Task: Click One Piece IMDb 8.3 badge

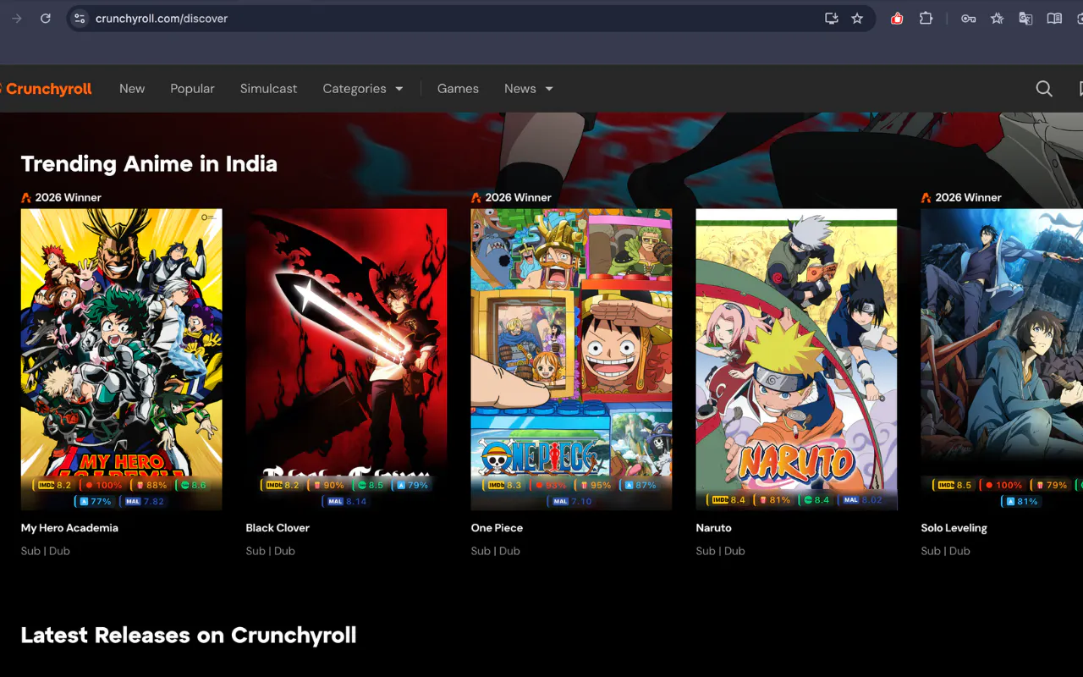Action: click(504, 486)
